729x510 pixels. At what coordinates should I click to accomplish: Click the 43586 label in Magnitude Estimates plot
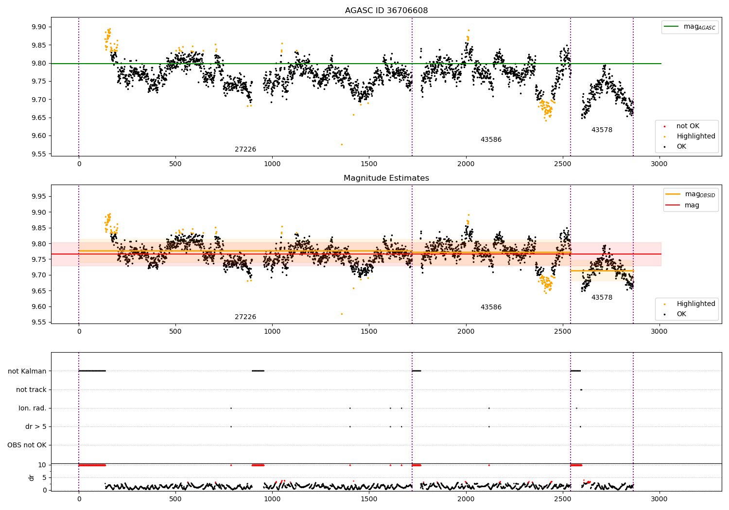tap(491, 307)
